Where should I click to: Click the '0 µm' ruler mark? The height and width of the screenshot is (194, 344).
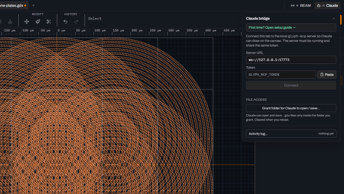(61, 30)
